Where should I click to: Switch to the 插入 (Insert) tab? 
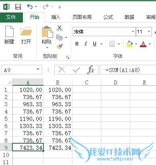55,17
